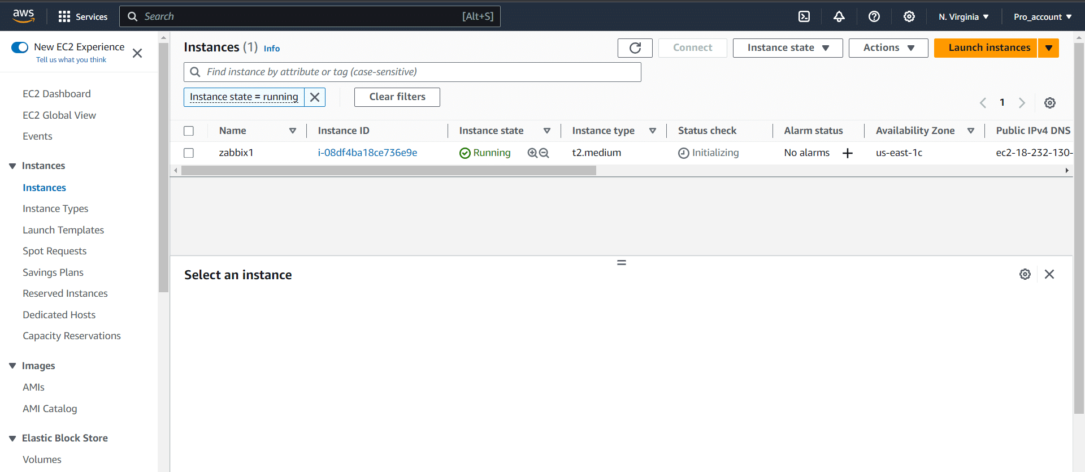The height and width of the screenshot is (472, 1085).
Task: Remove the running state filter
Action: [x=315, y=97]
